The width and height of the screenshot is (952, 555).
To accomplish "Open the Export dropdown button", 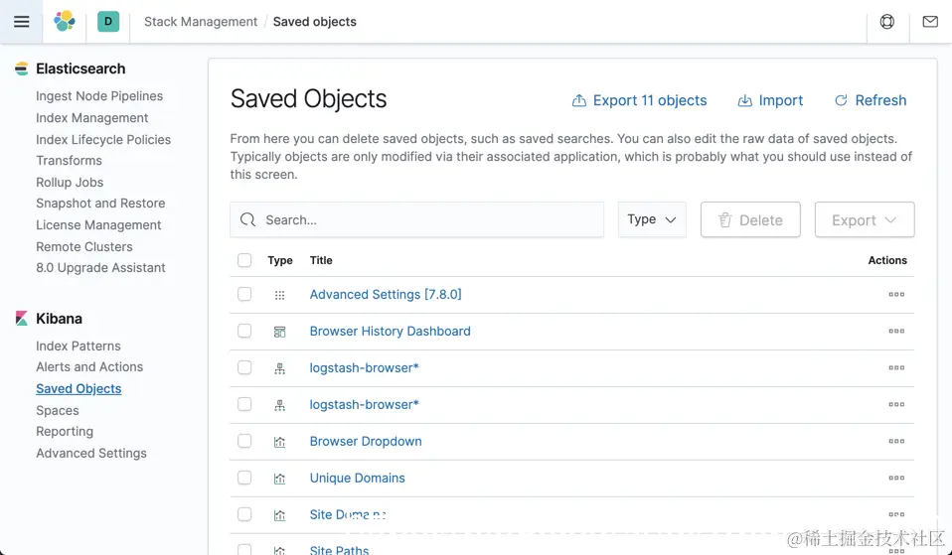I will (864, 220).
